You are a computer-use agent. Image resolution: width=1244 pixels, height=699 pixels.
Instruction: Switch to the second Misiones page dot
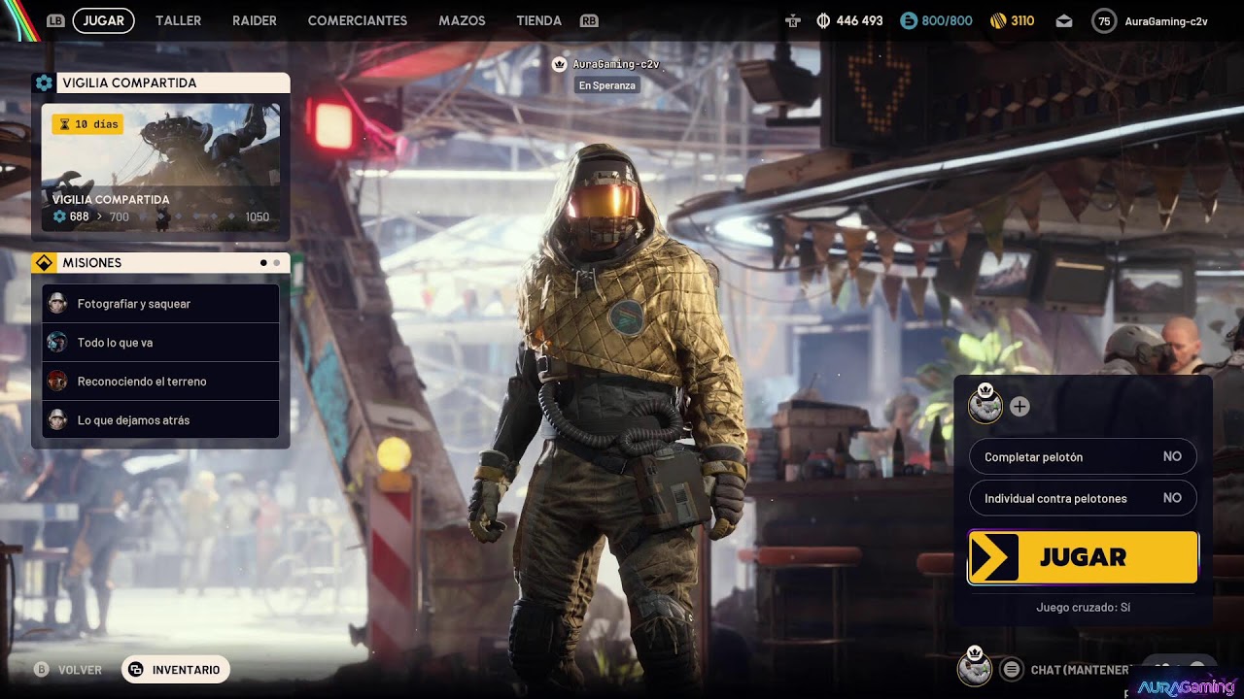[x=276, y=262]
